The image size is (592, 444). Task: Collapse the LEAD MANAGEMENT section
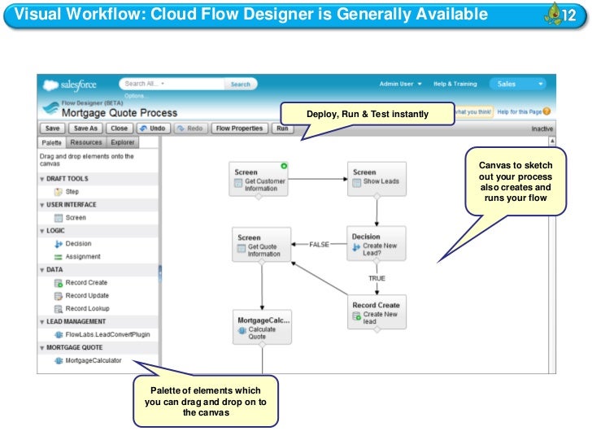click(42, 322)
